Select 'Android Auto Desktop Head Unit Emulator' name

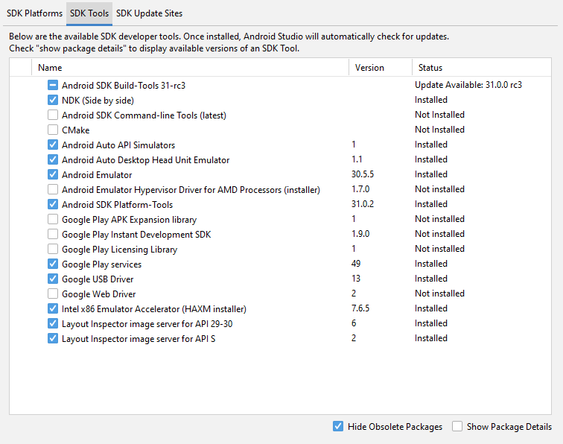145,160
